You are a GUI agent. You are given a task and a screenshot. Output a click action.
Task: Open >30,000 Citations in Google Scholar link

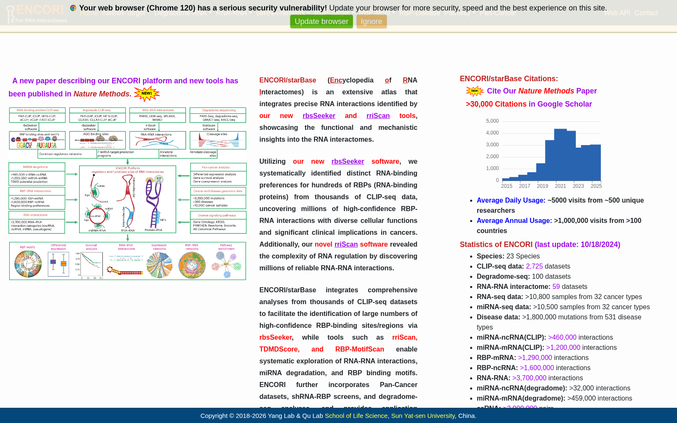[529, 104]
